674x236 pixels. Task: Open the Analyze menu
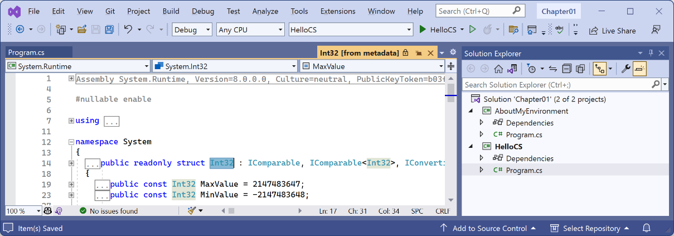pyautogui.click(x=265, y=11)
